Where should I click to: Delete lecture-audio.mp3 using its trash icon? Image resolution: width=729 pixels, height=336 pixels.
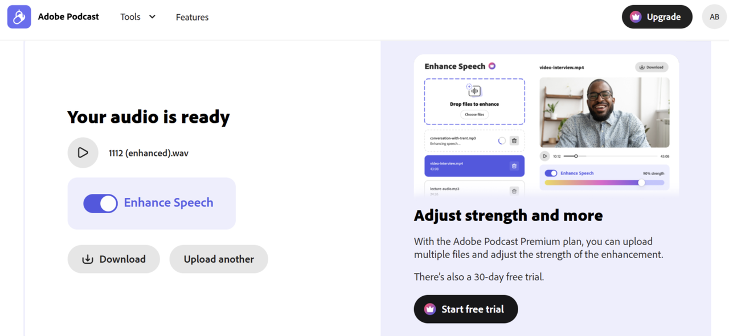pyautogui.click(x=514, y=191)
